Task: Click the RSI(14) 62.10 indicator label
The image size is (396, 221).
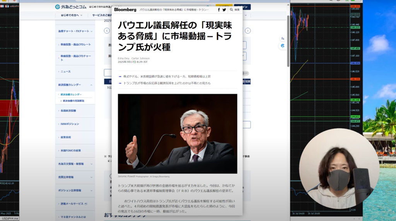Action: 7,183
